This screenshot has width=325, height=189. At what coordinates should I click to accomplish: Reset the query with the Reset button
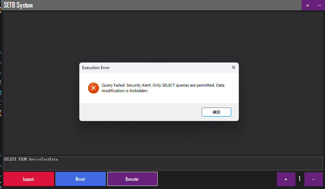click(x=80, y=179)
